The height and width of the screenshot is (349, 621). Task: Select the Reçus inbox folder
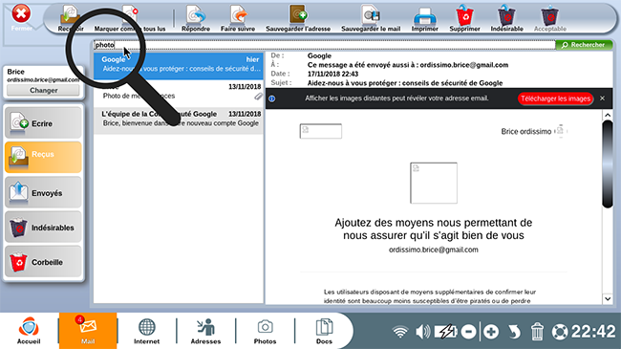pyautogui.click(x=43, y=157)
